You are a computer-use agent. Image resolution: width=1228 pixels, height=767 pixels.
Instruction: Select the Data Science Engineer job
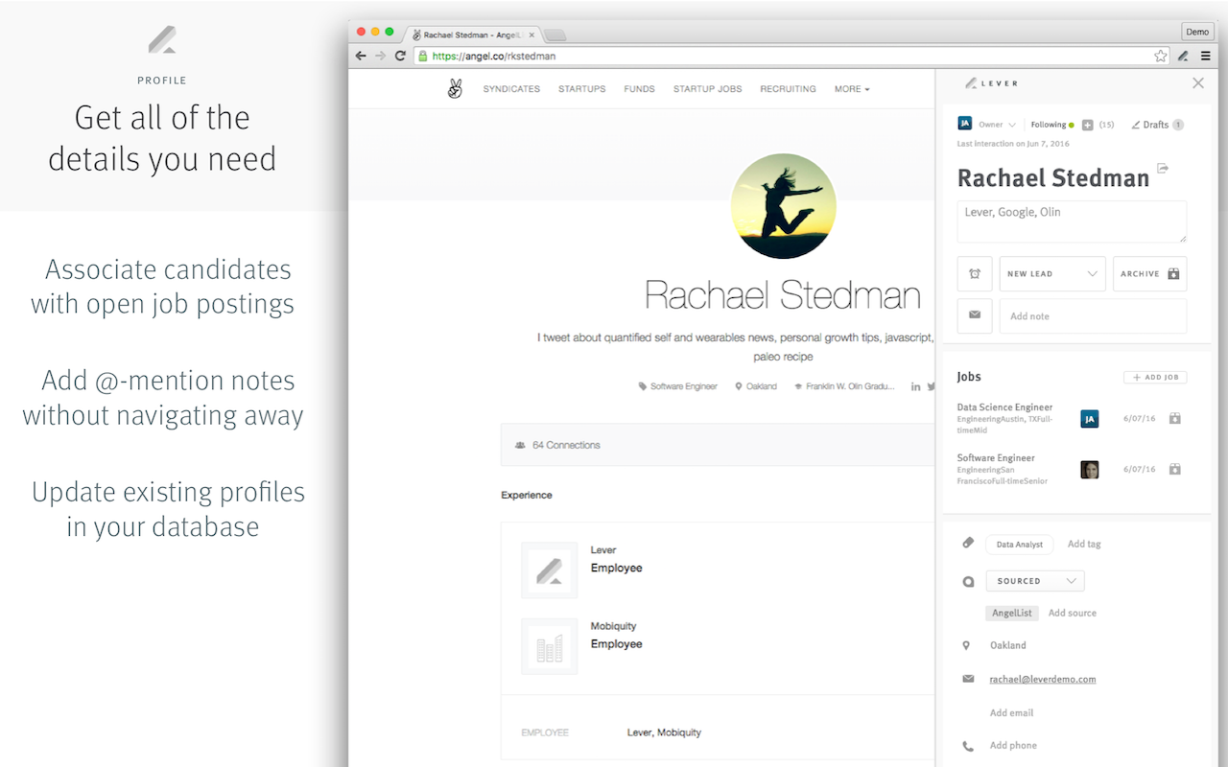[x=1004, y=407]
